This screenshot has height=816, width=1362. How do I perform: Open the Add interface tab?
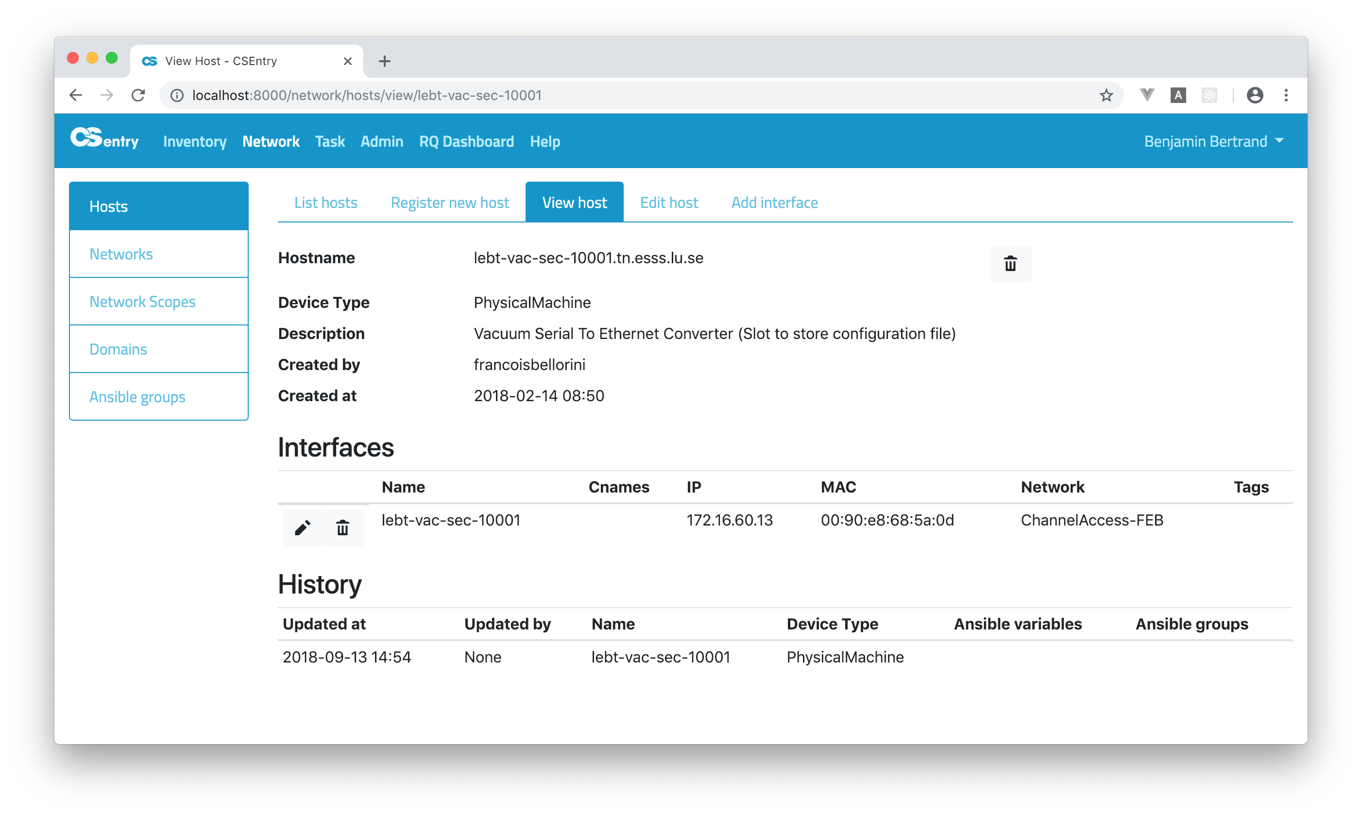click(774, 203)
